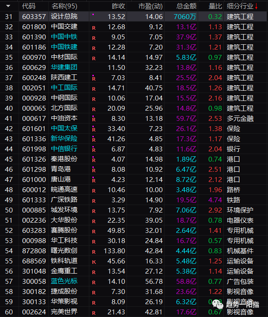Click the R icon next to 华工科技
The width and height of the screenshot is (268, 317).
pos(94,242)
